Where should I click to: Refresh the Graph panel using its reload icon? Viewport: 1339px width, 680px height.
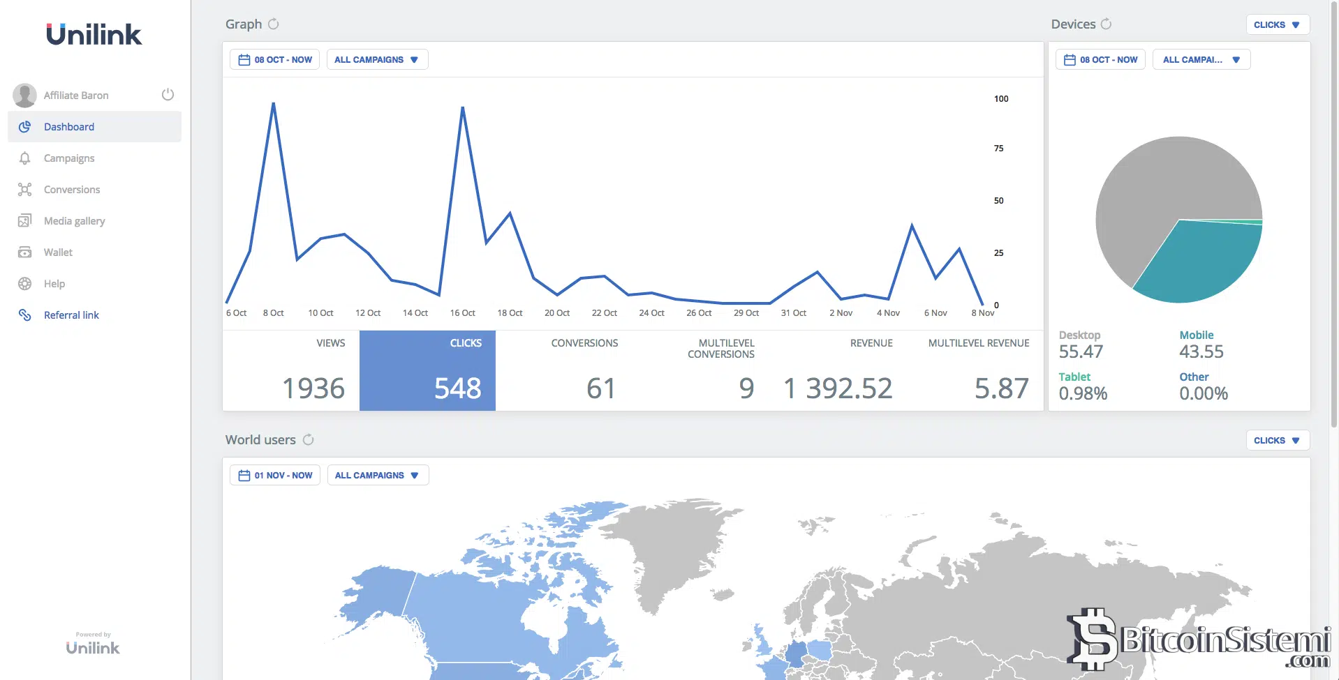coord(274,24)
